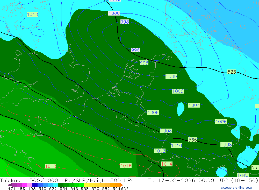Click the 558 legend value

point(85,189)
